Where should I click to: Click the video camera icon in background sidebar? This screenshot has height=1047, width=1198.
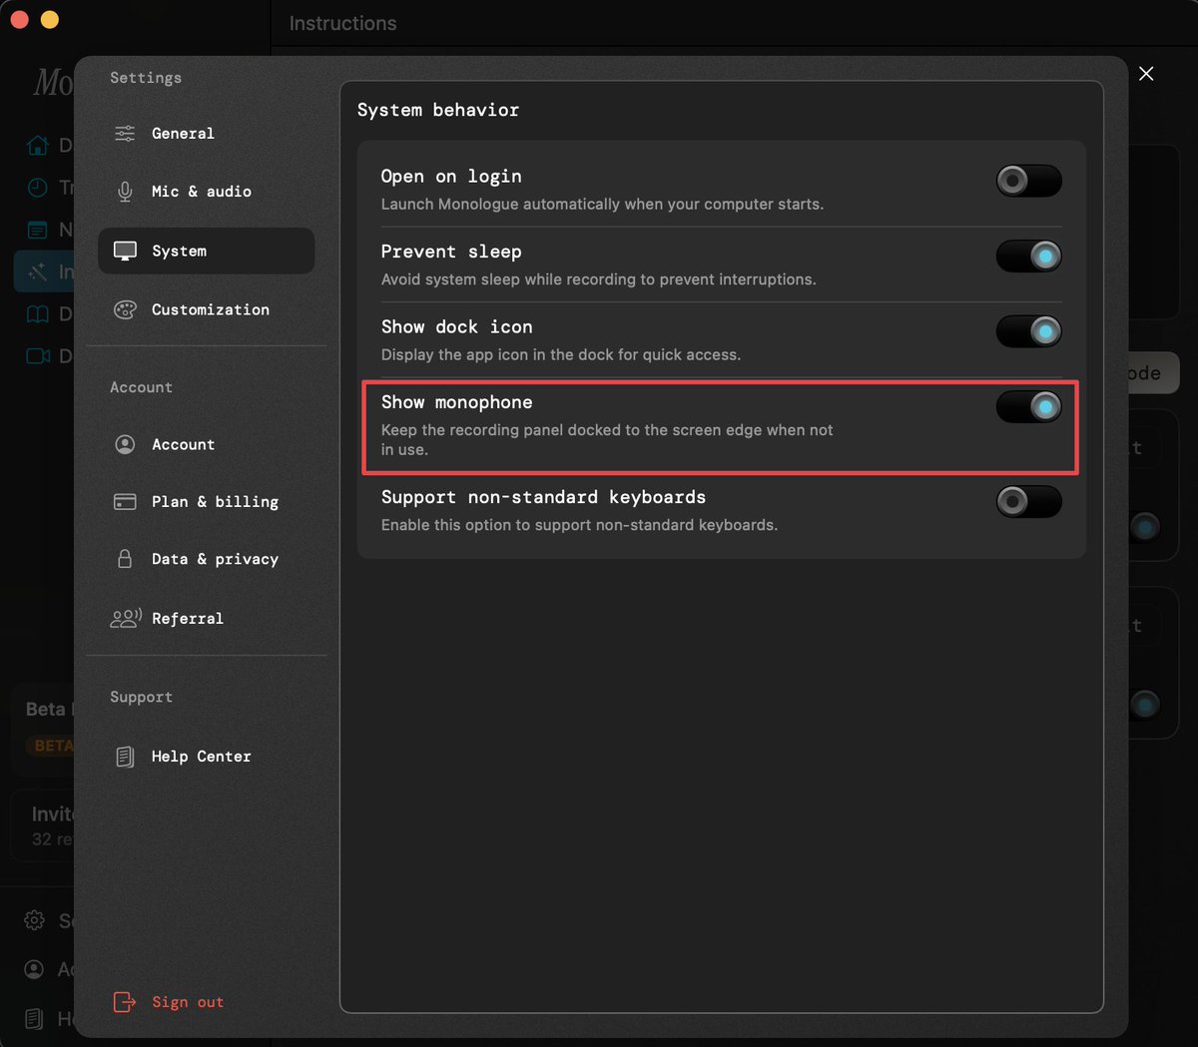coord(37,356)
